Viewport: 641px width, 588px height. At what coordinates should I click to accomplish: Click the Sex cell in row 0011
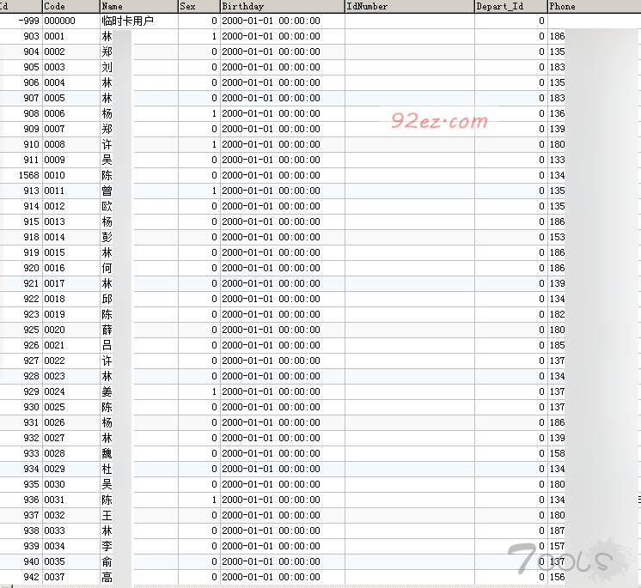[x=199, y=191]
